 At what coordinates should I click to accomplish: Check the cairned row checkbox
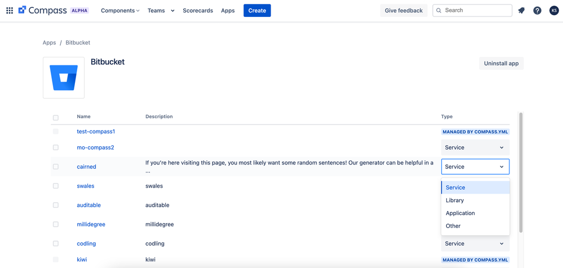56,167
